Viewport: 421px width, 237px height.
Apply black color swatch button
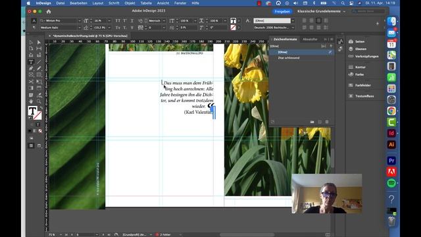coord(30,131)
